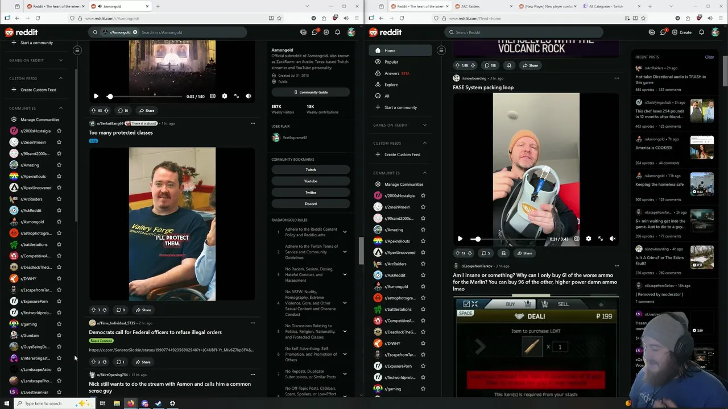Viewport: 728px width, 409px height.
Task: Play the top video in the left window
Action: coord(96,97)
